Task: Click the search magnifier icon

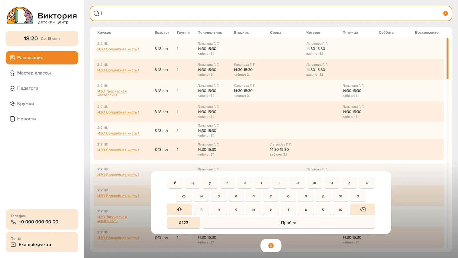Action: (96, 13)
